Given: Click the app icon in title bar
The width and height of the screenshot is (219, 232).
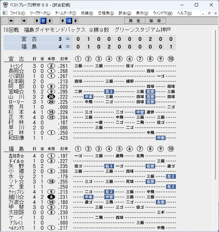Looking at the screenshot, I should point(5,5).
